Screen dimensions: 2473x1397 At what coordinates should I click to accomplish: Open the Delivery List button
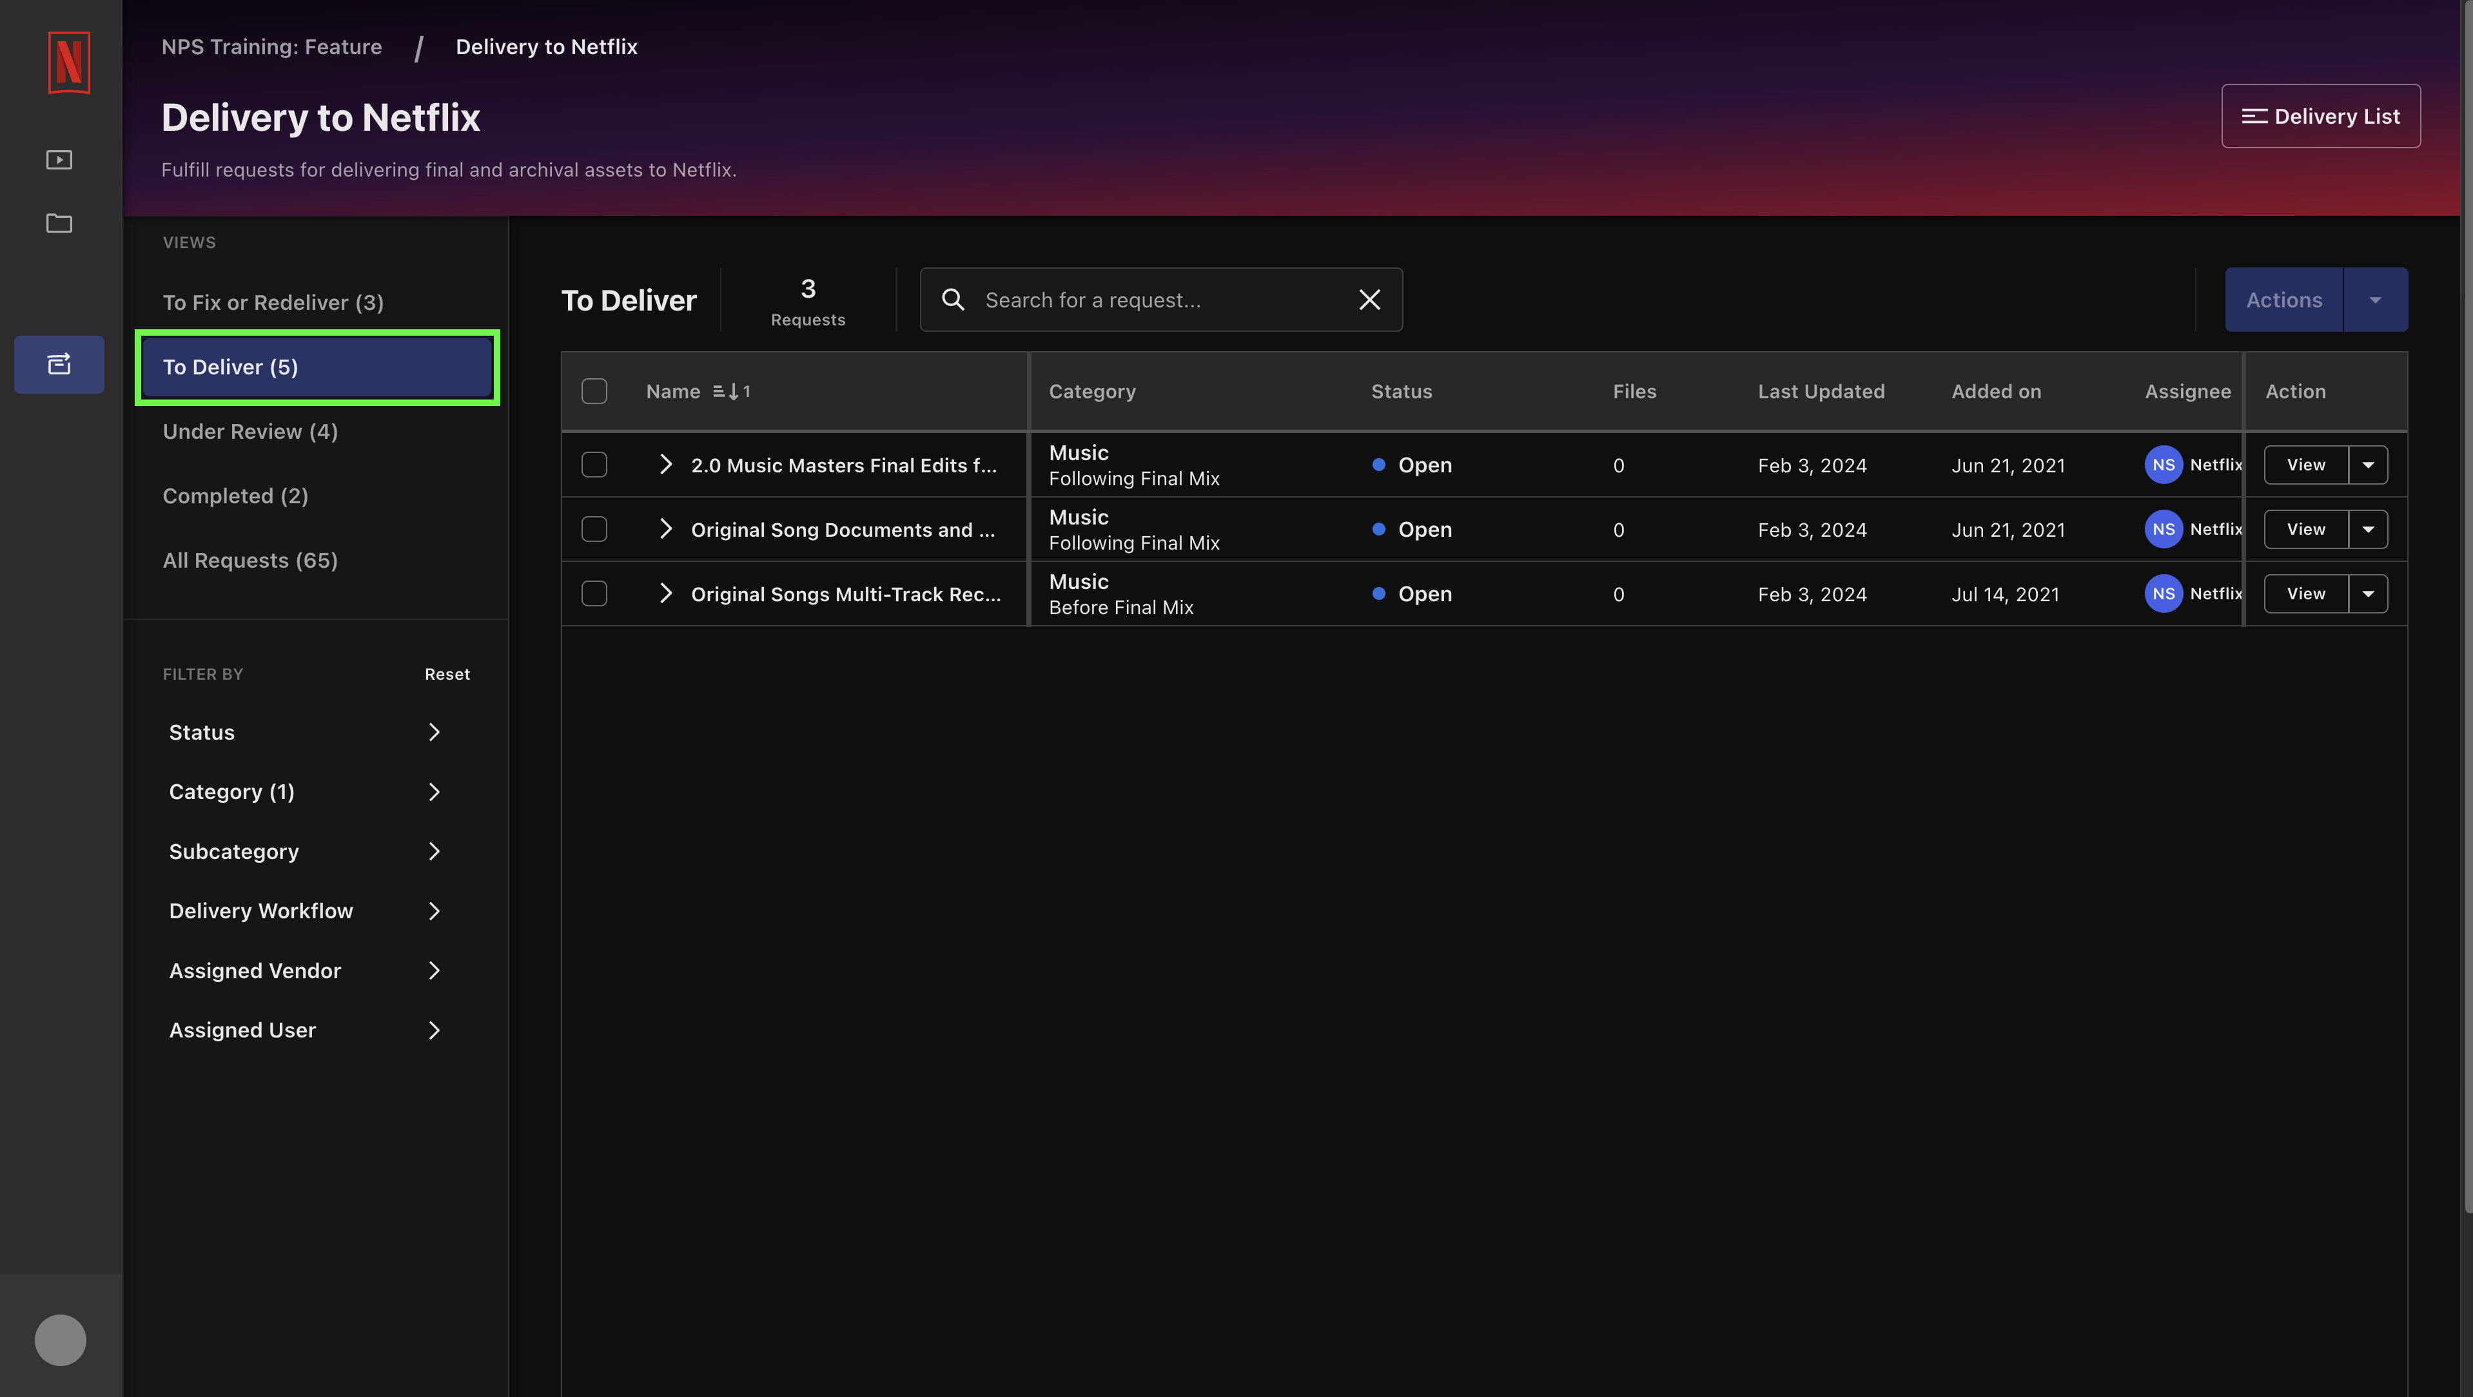coord(2320,116)
